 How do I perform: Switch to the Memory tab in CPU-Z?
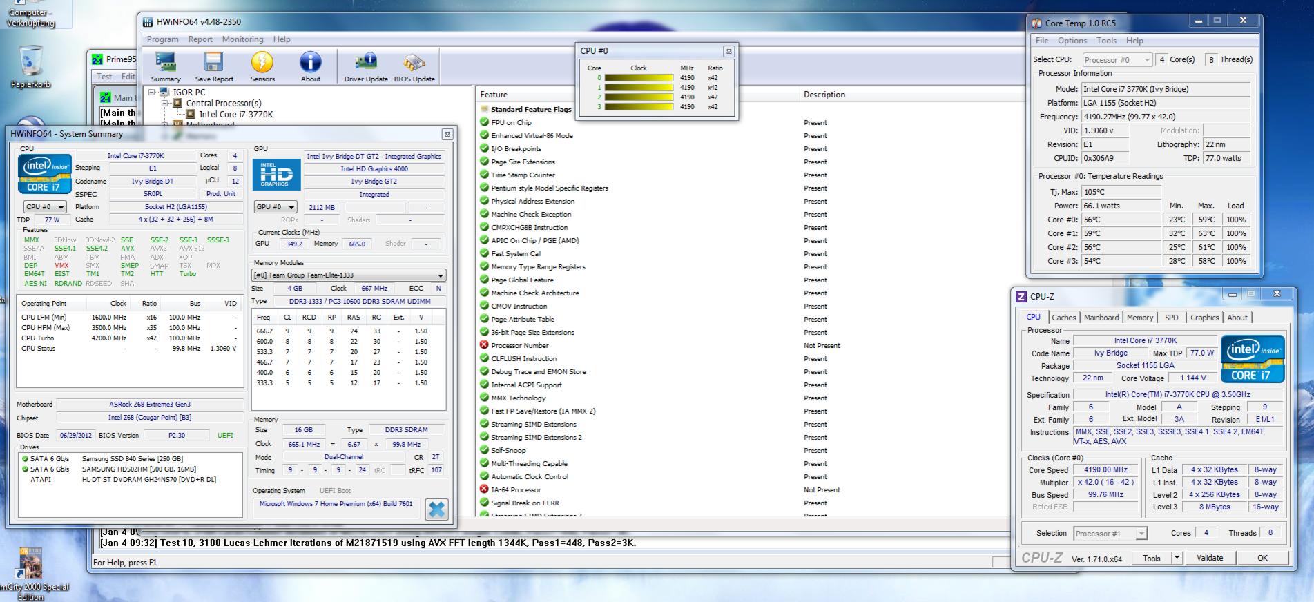point(1140,318)
